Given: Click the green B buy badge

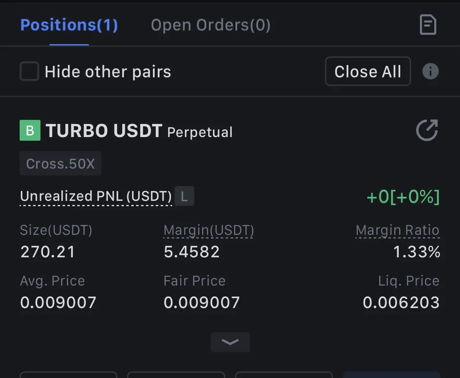Looking at the screenshot, I should click(30, 130).
